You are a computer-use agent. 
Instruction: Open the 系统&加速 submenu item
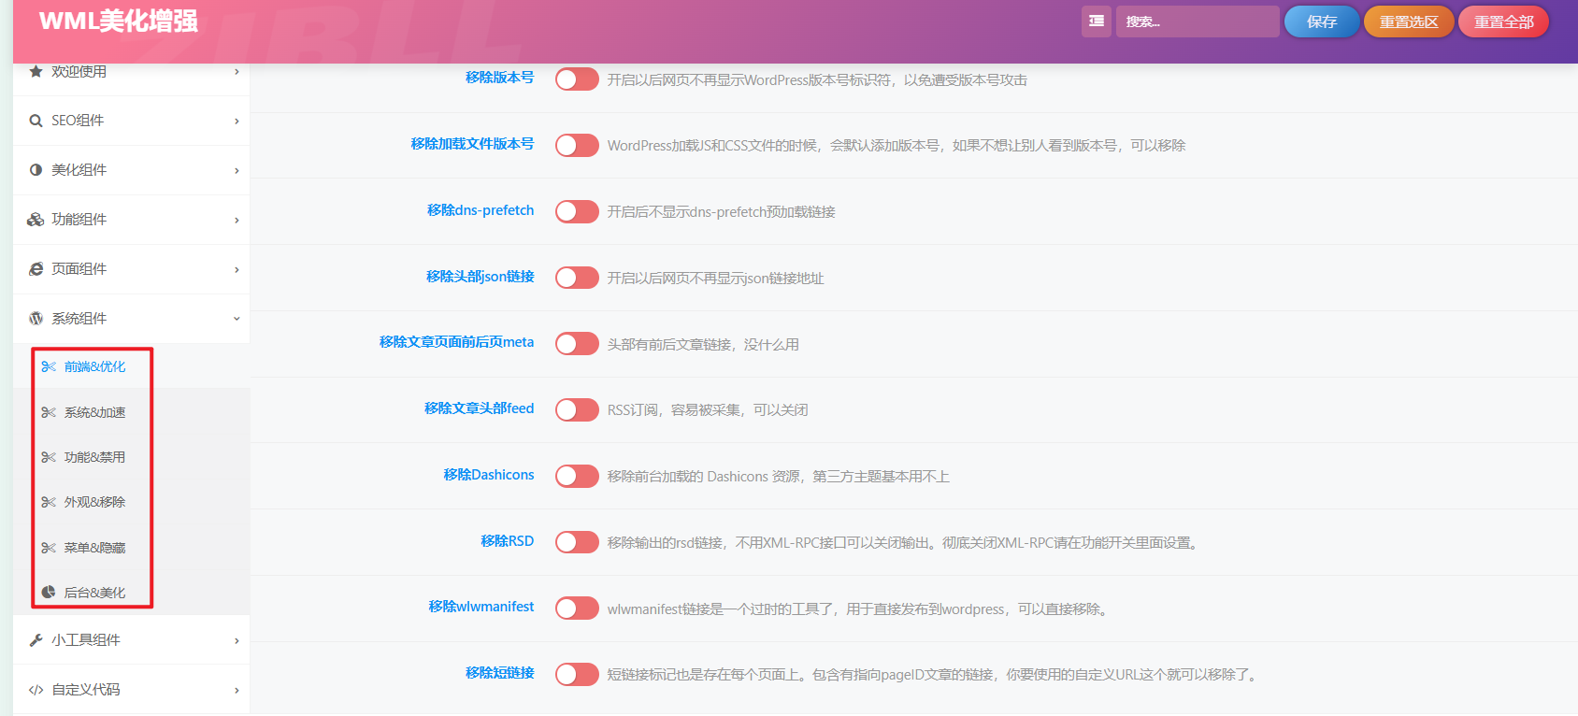[94, 412]
